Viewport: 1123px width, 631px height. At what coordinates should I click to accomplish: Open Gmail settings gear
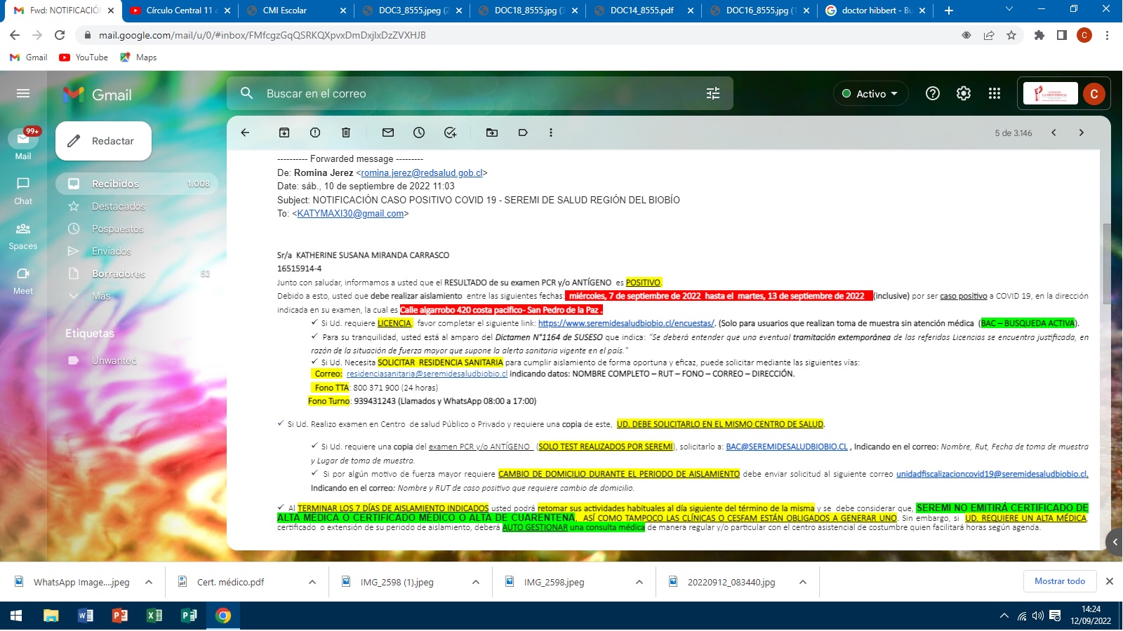pos(964,93)
